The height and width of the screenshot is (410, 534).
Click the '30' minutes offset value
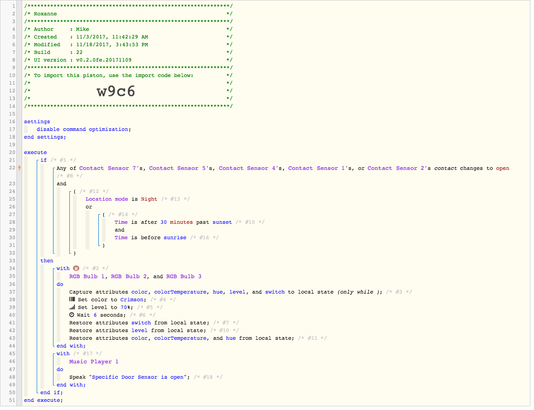(x=164, y=222)
